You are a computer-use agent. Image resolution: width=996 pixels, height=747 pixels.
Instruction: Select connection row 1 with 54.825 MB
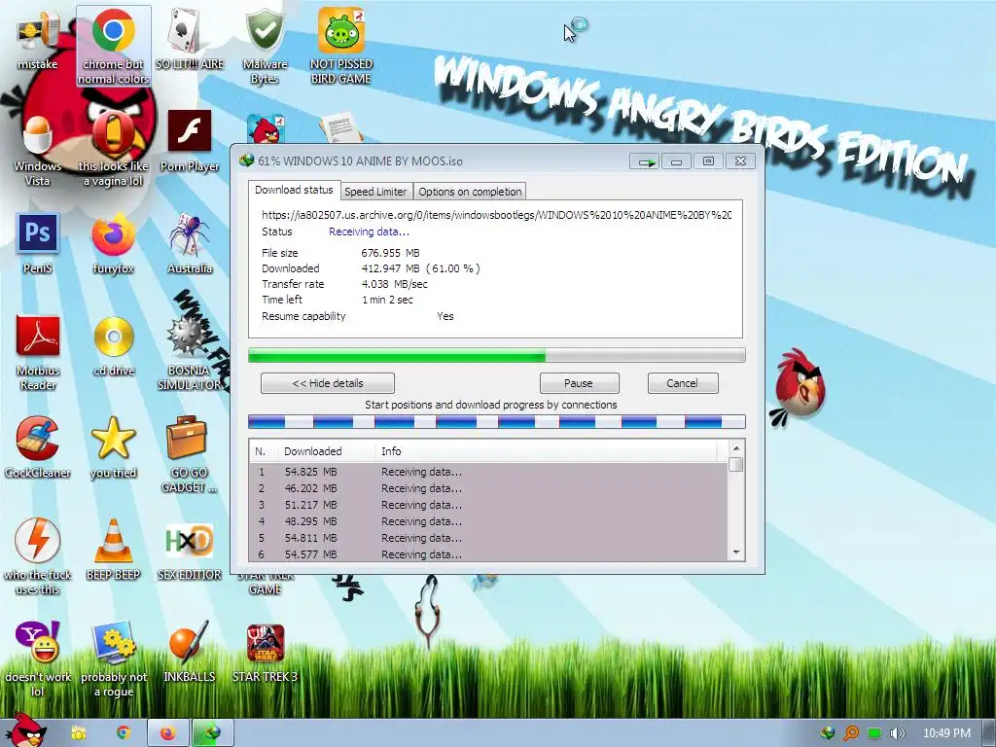click(488, 472)
